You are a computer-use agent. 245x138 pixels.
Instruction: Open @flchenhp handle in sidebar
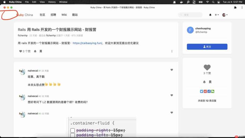[x=201, y=32]
